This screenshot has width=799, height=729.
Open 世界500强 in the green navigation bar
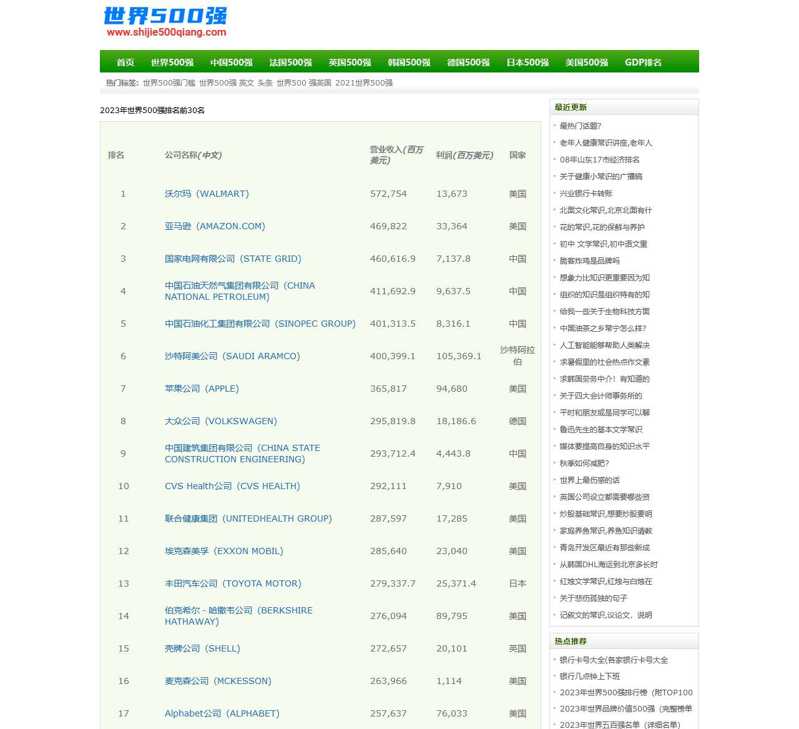coord(172,62)
